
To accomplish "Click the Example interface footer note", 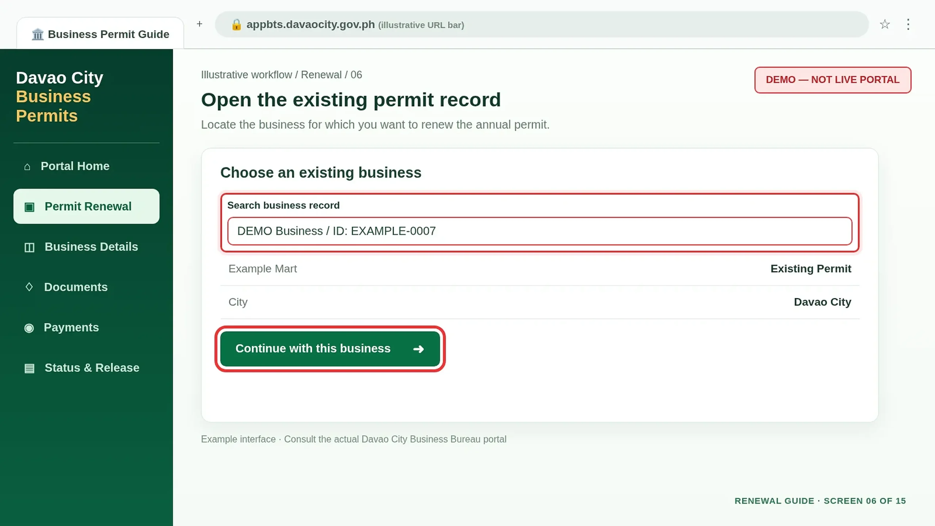I will pyautogui.click(x=354, y=439).
